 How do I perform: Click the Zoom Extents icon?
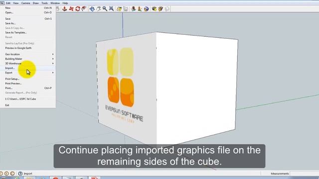click(111, 9)
